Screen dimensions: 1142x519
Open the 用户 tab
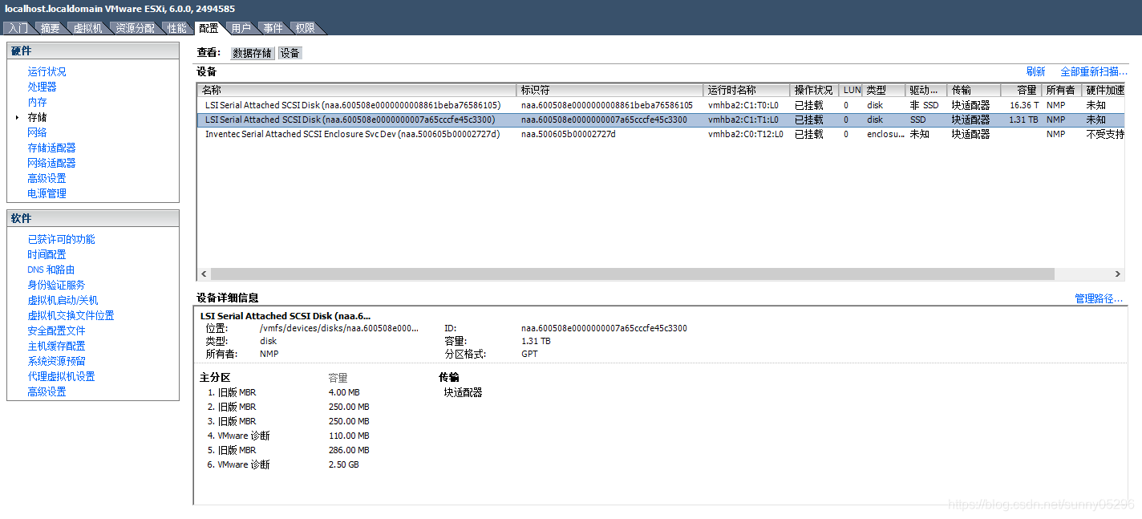tap(241, 28)
